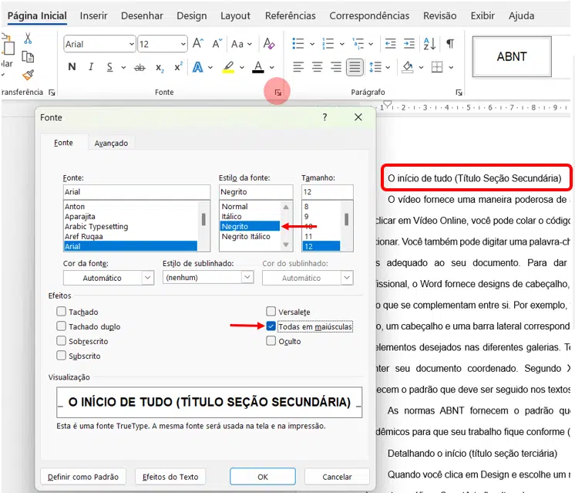
Task: Click the Bold (N) button in ribbon
Action: tap(72, 68)
